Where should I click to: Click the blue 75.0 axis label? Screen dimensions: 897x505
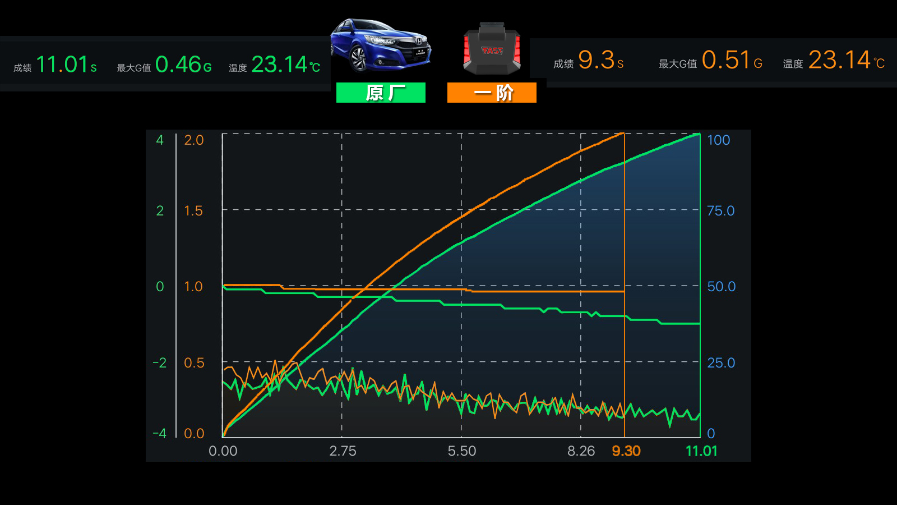point(721,211)
